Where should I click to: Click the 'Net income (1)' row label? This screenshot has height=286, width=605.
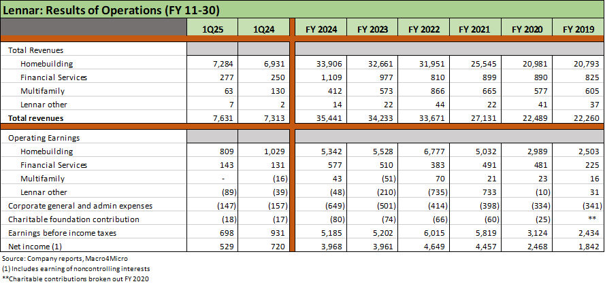34,247
